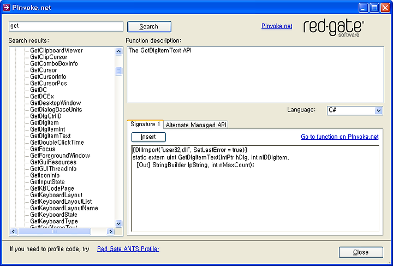Select GetDialogBaseUnits in results
393x266 pixels.
coord(56,109)
